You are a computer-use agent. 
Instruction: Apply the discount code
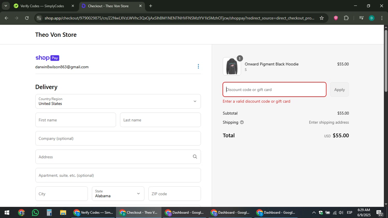click(x=339, y=89)
